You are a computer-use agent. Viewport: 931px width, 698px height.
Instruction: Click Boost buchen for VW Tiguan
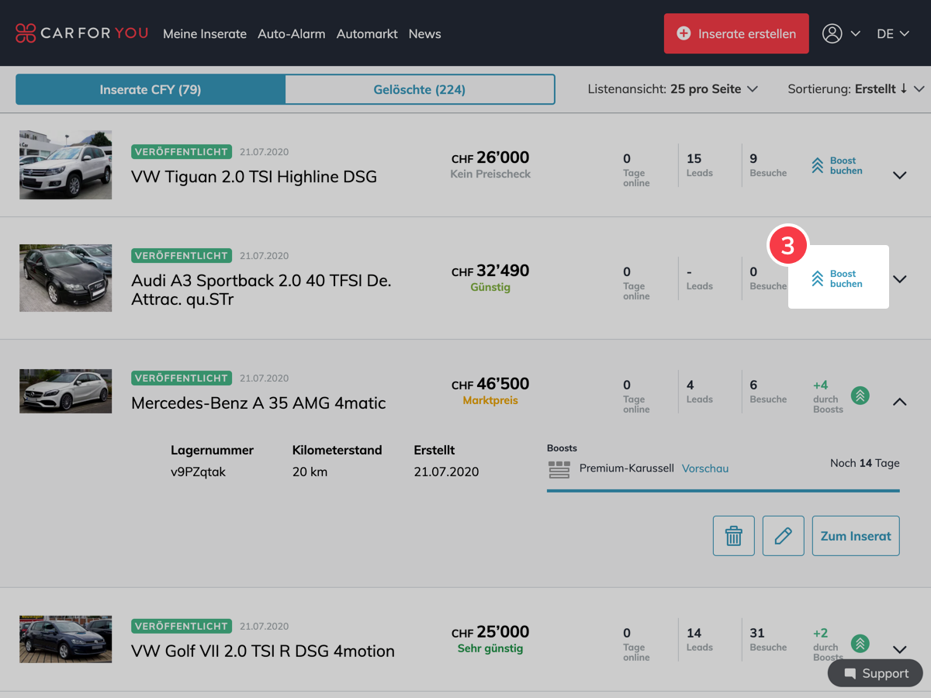837,166
